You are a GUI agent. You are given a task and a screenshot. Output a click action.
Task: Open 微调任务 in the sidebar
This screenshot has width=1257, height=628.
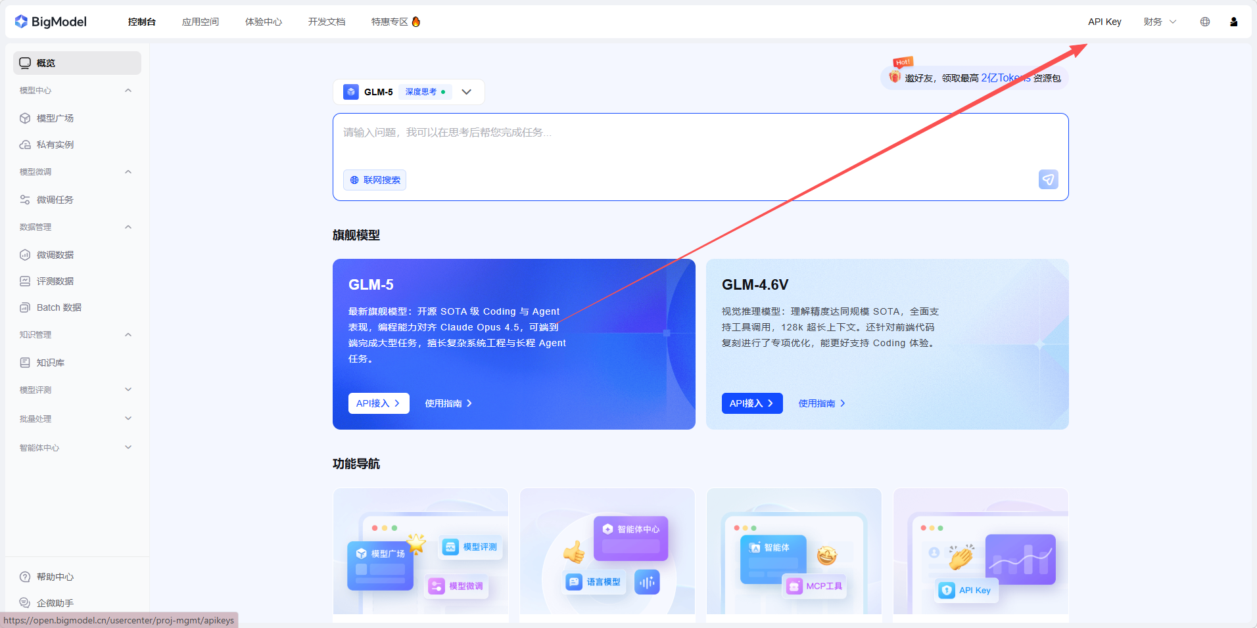click(x=55, y=200)
